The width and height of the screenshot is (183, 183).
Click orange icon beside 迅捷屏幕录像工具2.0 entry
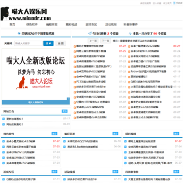129,67
